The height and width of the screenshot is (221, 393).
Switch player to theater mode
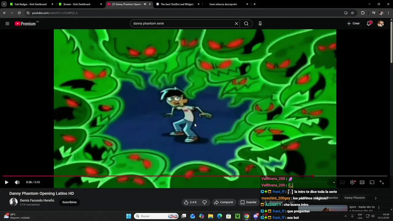click(x=362, y=182)
